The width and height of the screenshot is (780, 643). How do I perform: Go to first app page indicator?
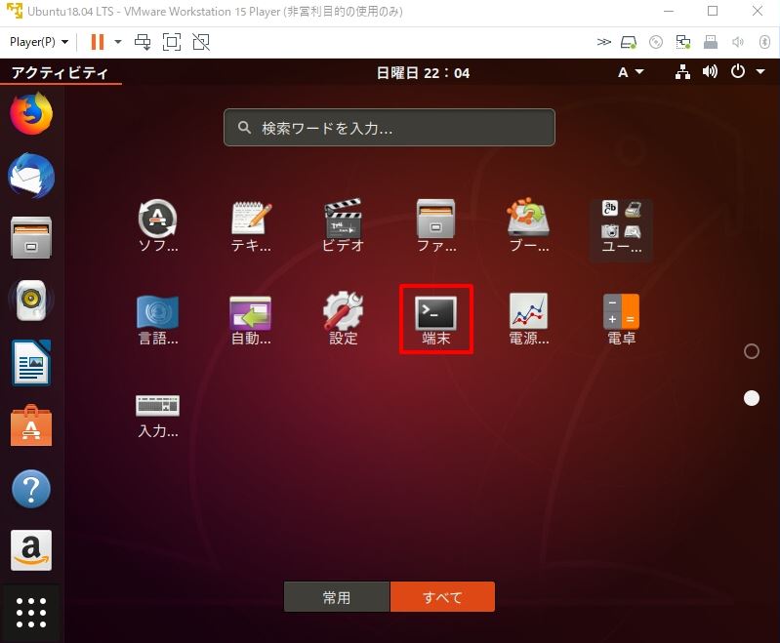point(751,351)
